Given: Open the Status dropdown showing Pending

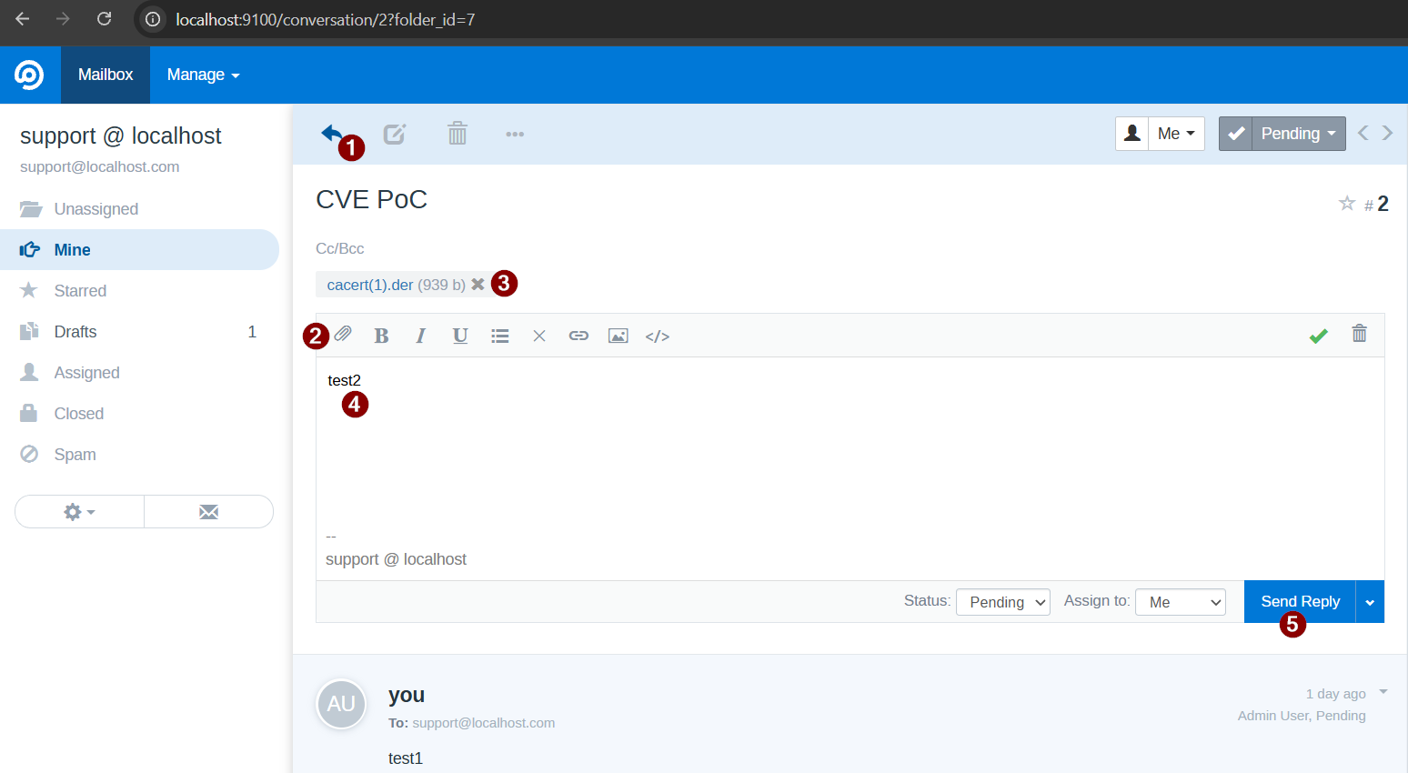Looking at the screenshot, I should 1002,602.
